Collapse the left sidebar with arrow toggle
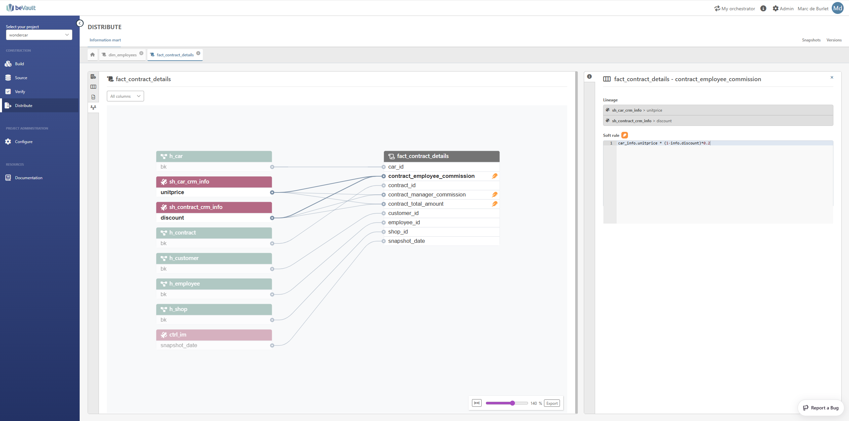 pos(80,23)
